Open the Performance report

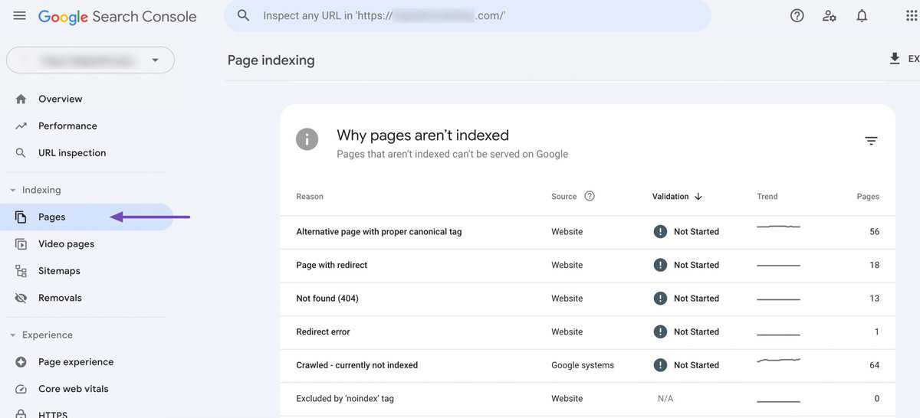(67, 126)
